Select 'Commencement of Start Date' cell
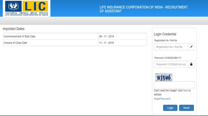 (50, 37)
